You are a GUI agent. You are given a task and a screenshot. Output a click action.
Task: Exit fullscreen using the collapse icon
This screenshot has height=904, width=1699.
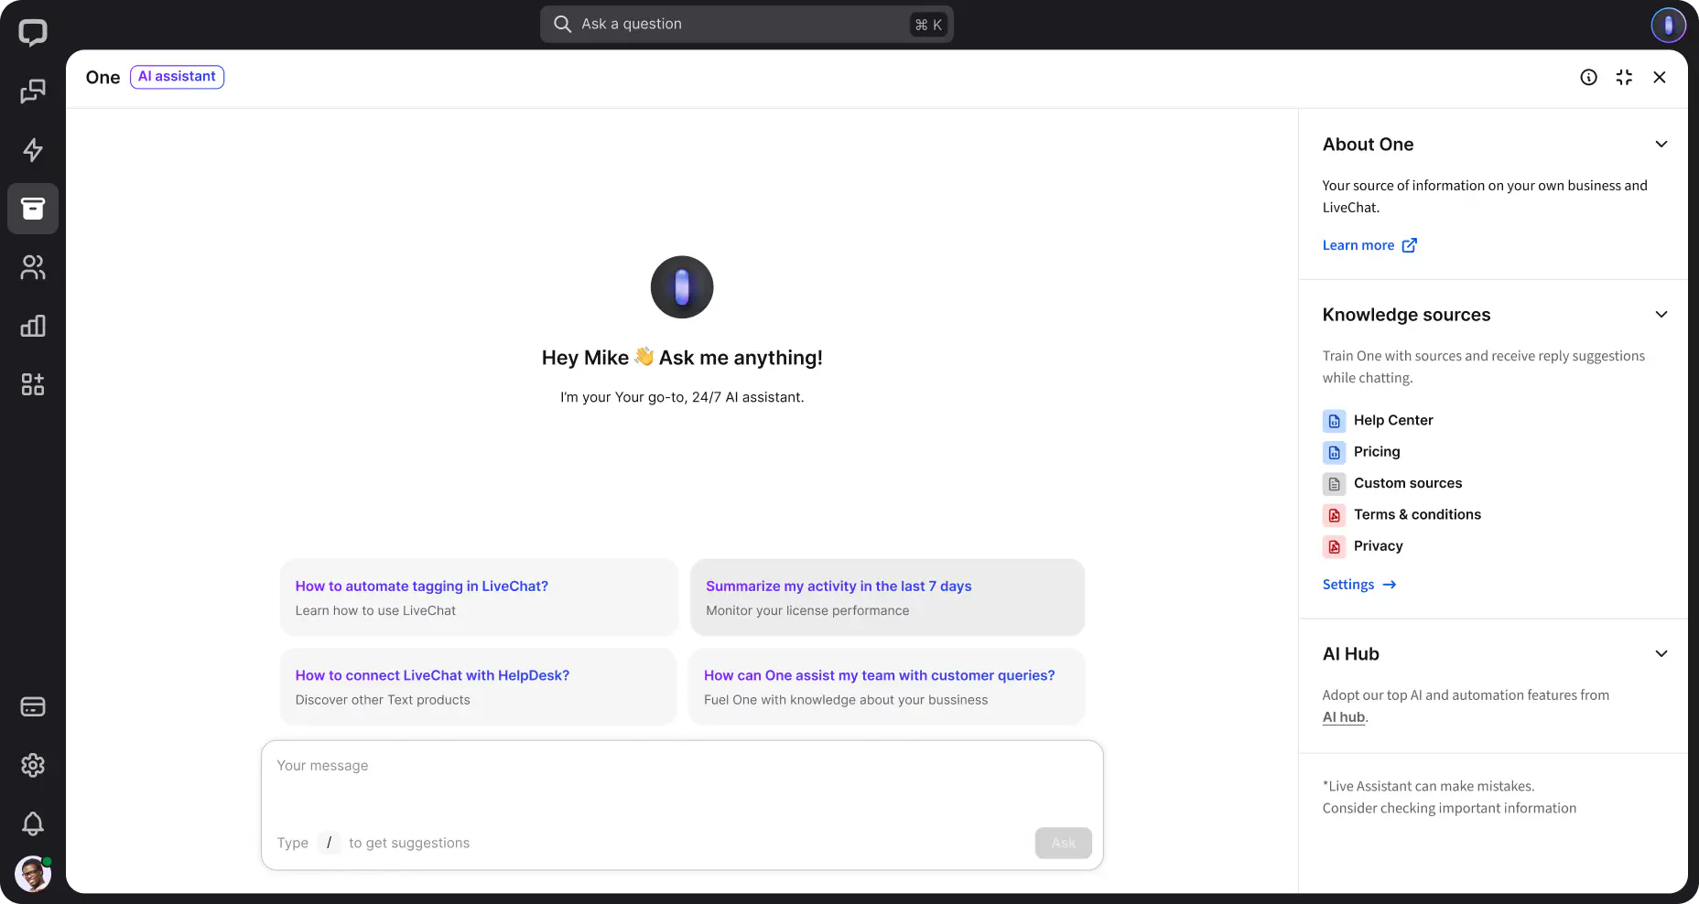(x=1624, y=77)
